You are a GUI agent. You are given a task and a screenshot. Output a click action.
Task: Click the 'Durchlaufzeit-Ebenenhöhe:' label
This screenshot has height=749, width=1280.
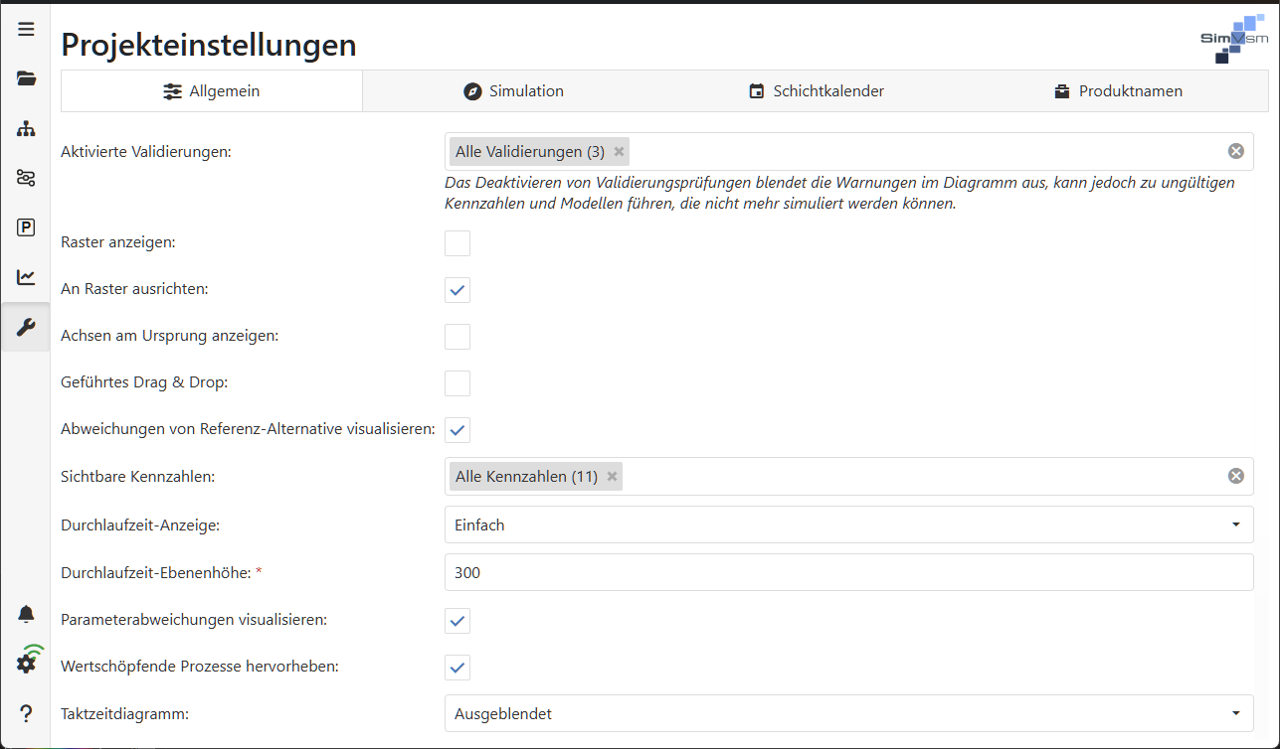[157, 572]
